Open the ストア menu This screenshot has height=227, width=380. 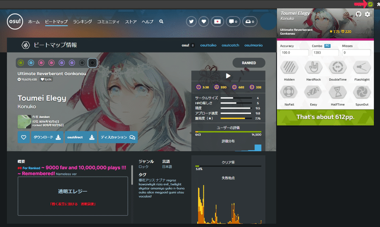coord(131,21)
